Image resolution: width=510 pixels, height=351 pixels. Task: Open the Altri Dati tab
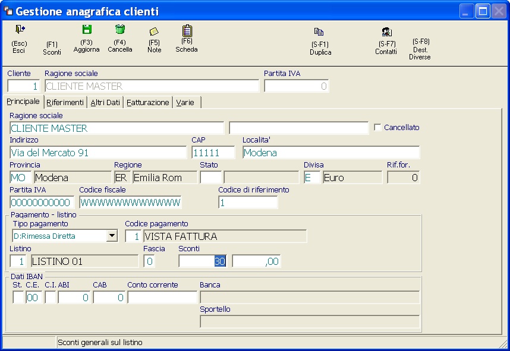coord(105,102)
